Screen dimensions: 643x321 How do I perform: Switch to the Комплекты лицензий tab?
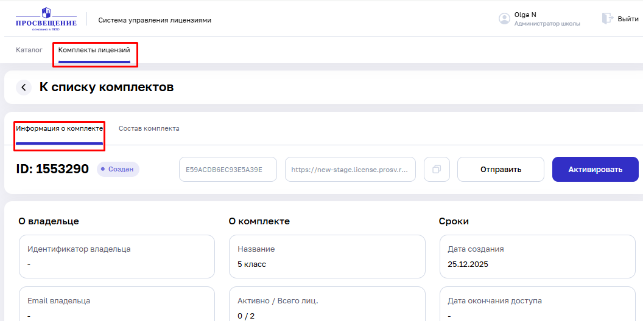[94, 50]
